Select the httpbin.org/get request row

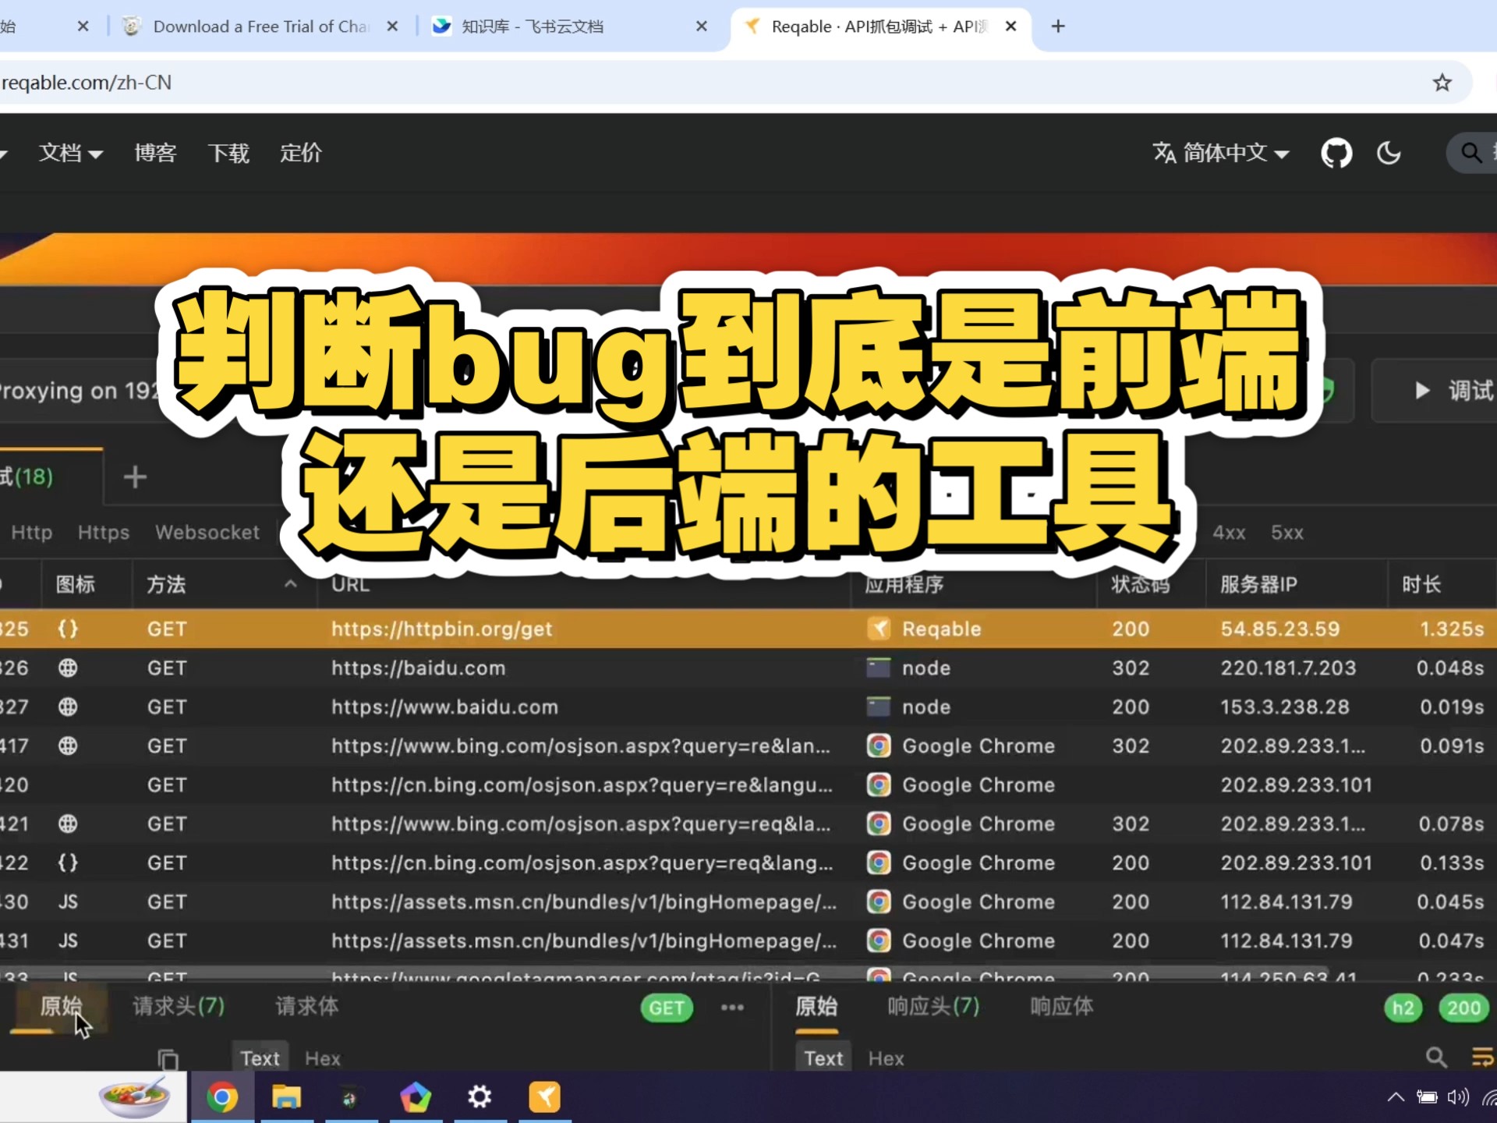(441, 629)
